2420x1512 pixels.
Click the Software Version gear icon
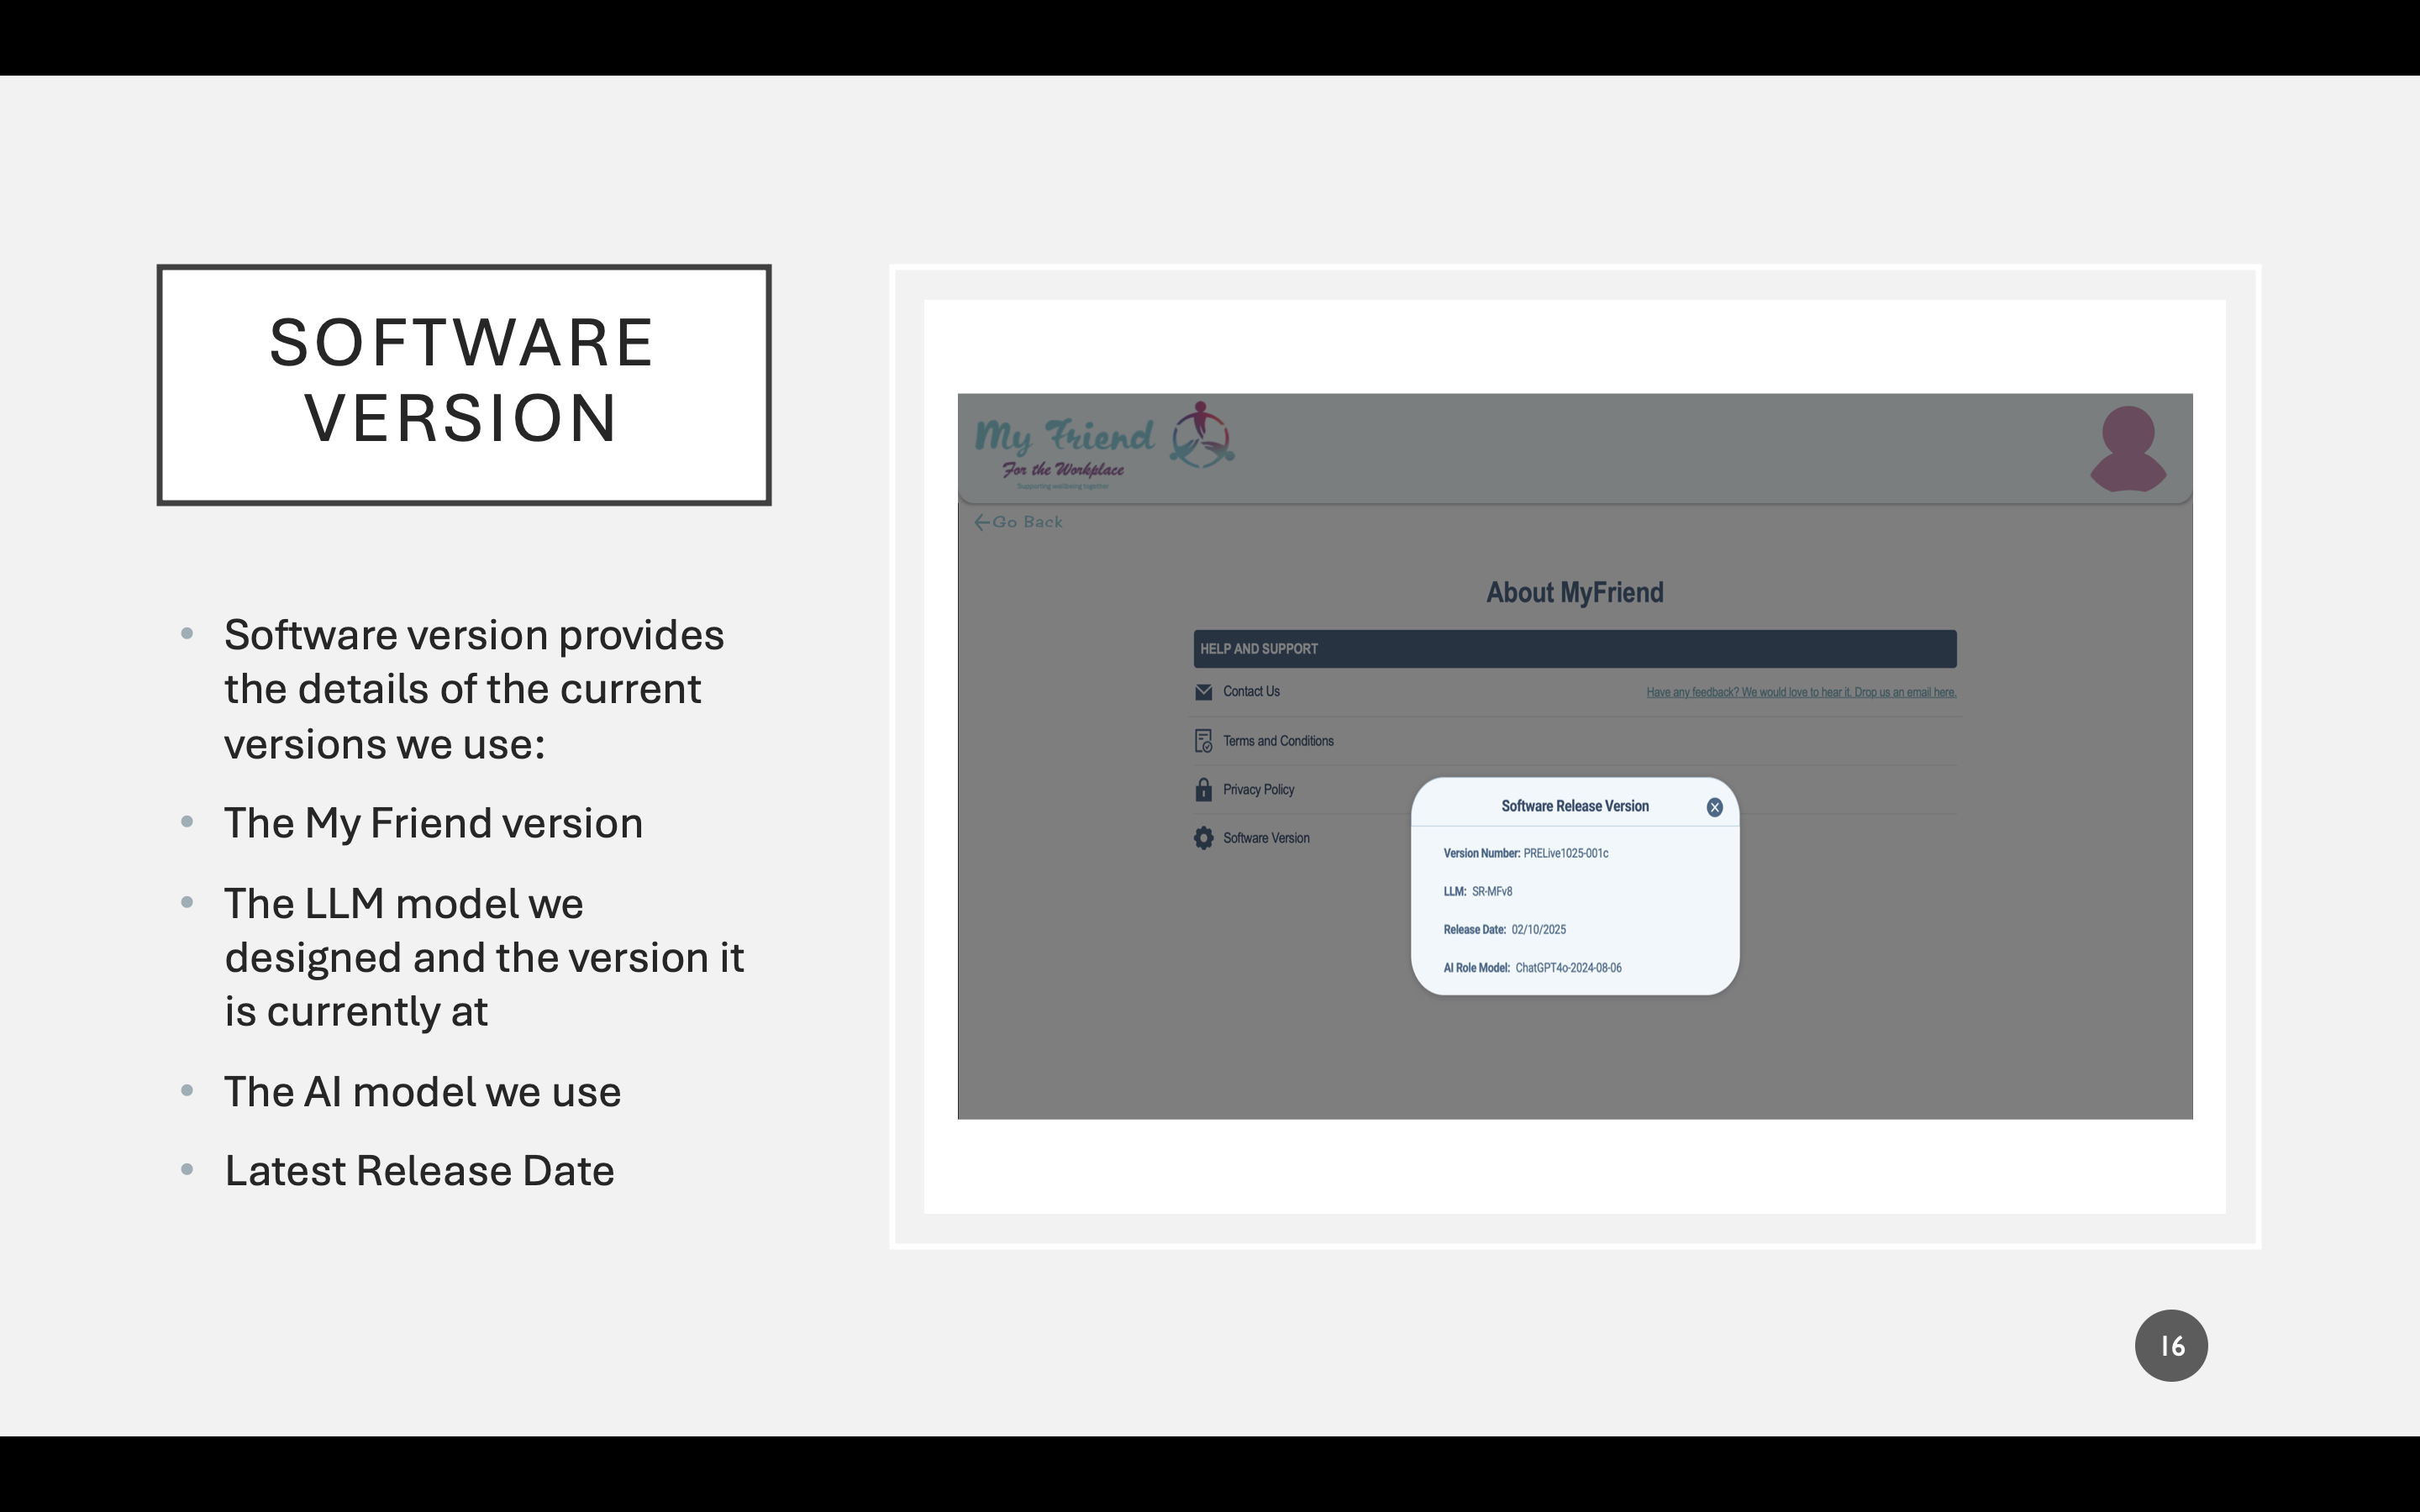(x=1203, y=838)
